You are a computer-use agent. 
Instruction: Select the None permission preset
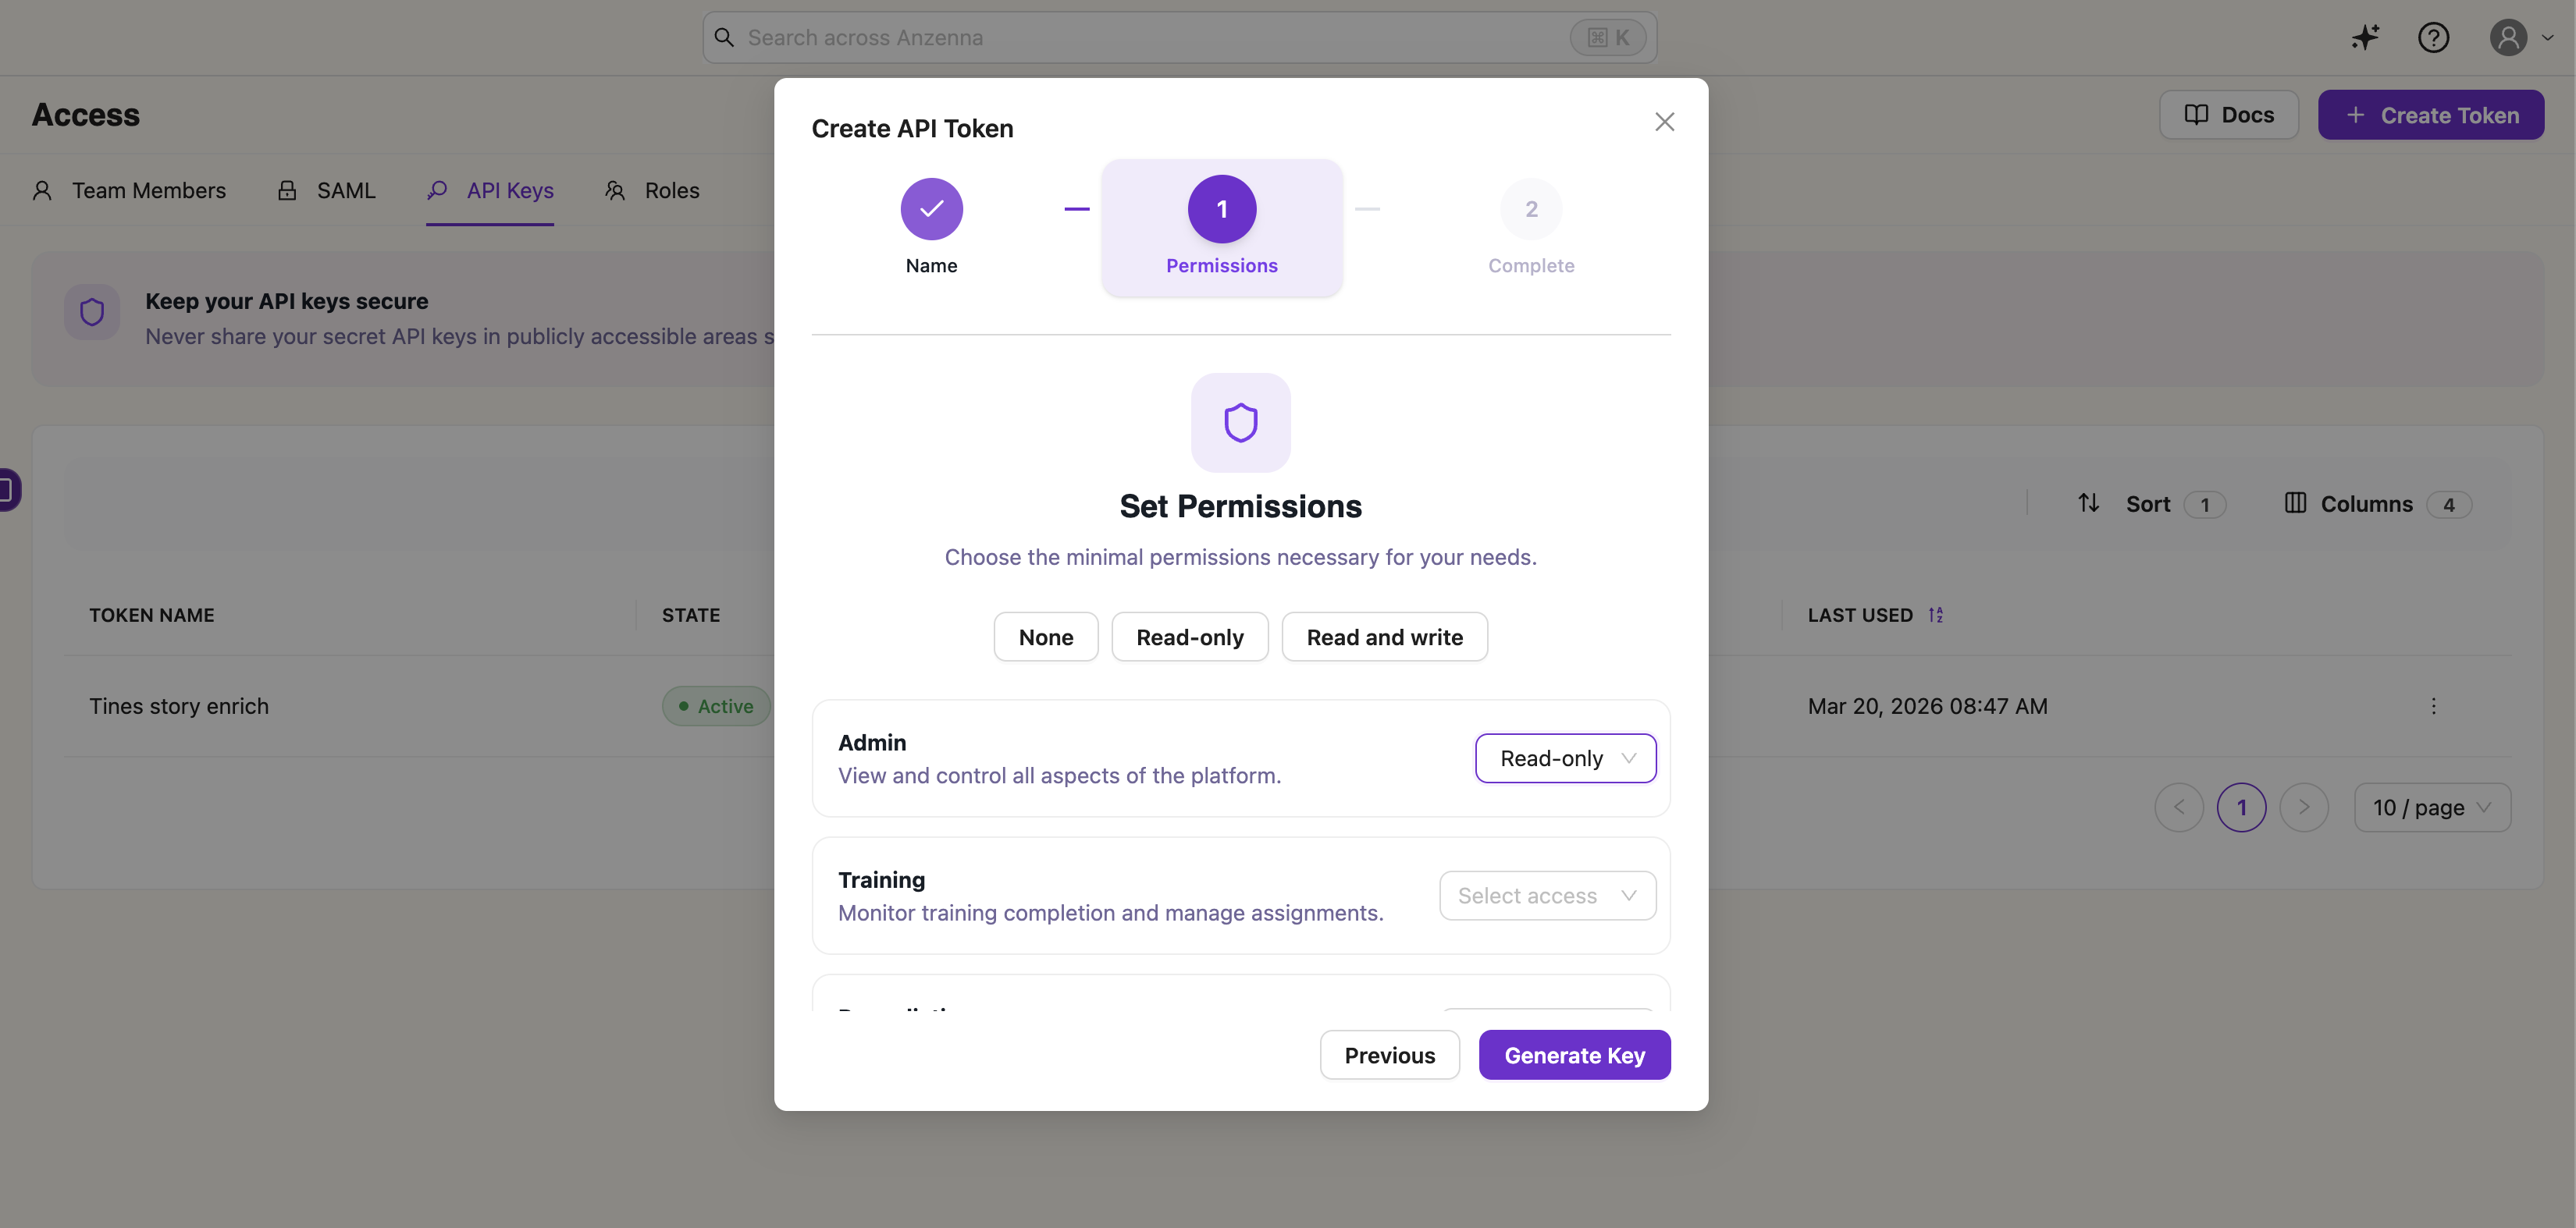1045,637
